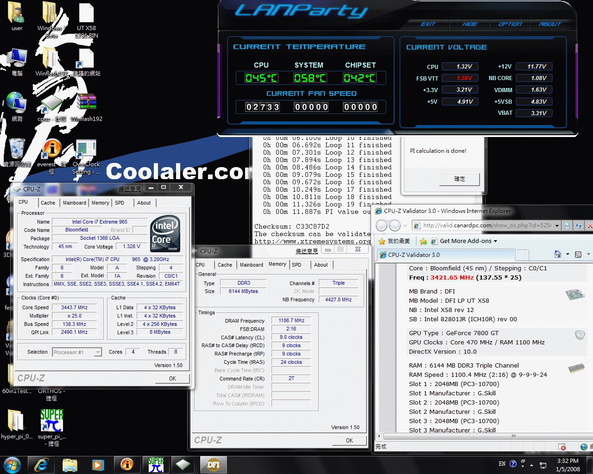Open Windows Explorer from the taskbar

point(69,465)
